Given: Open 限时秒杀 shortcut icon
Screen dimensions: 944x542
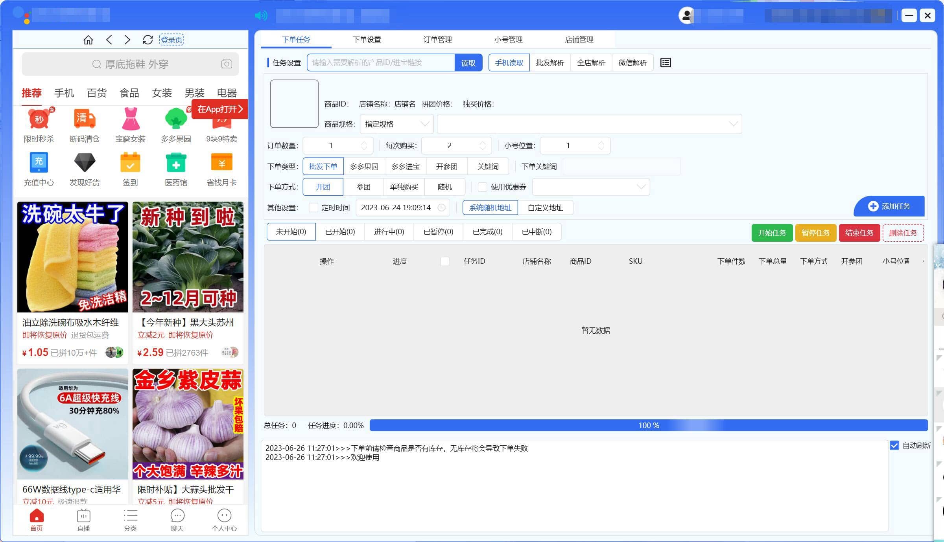Looking at the screenshot, I should click(x=39, y=119).
